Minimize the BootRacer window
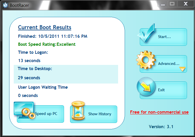The image size is (195, 137). [163, 4]
